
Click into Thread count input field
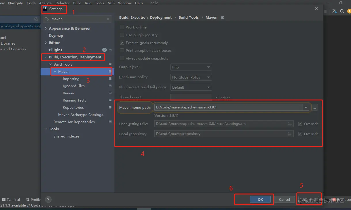(x=191, y=97)
